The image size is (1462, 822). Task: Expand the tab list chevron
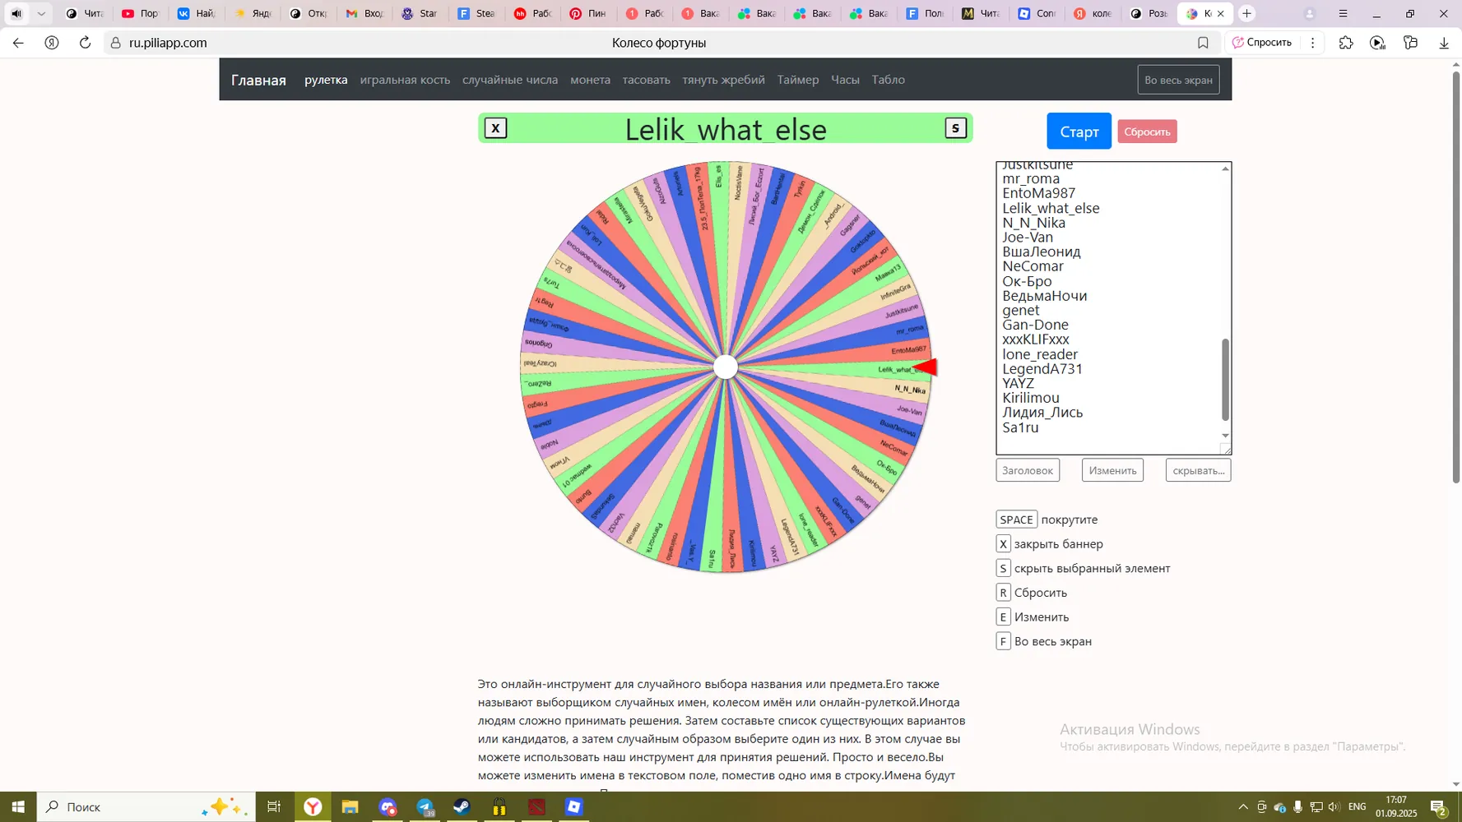(x=41, y=13)
